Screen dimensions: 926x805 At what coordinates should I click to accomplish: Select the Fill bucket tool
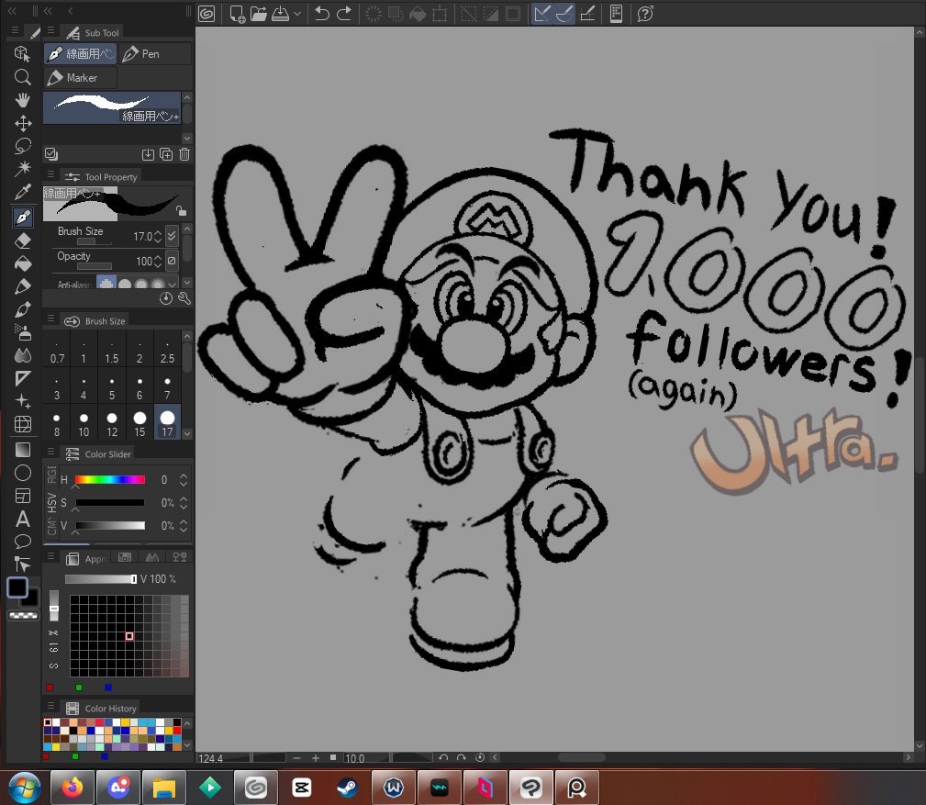(22, 263)
